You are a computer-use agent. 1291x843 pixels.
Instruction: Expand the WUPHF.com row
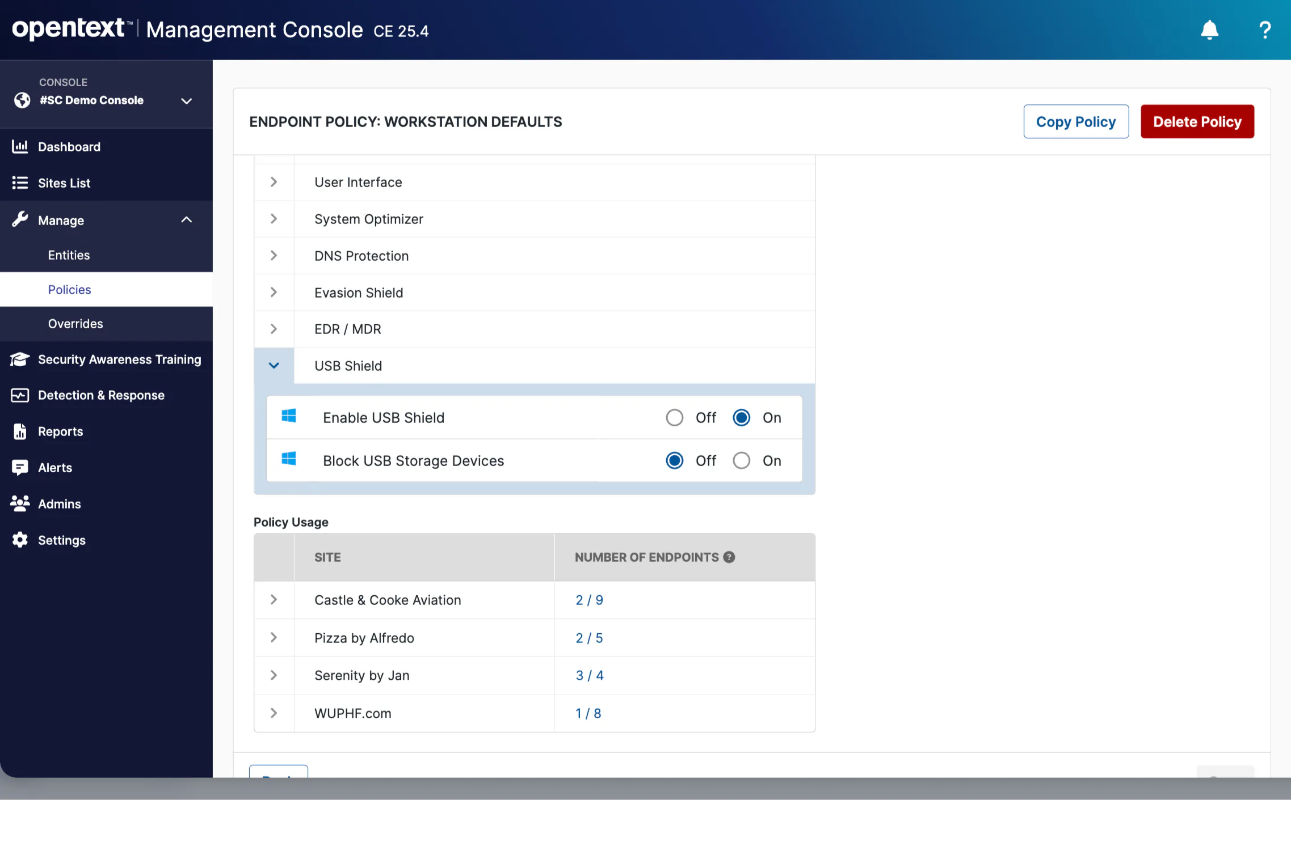[274, 713]
